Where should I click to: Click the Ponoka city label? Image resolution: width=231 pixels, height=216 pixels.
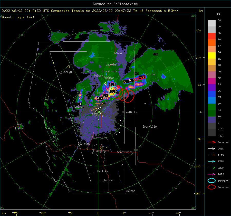pos(117,53)
